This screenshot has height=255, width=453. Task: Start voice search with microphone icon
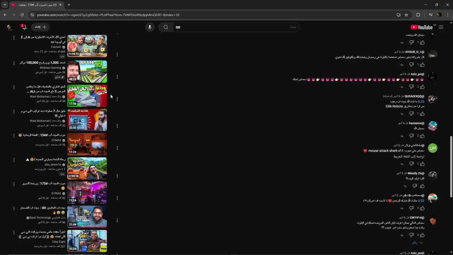pyautogui.click(x=150, y=27)
